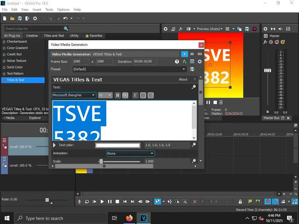
Task: Open generator settings gear icon
Action: [200, 62]
